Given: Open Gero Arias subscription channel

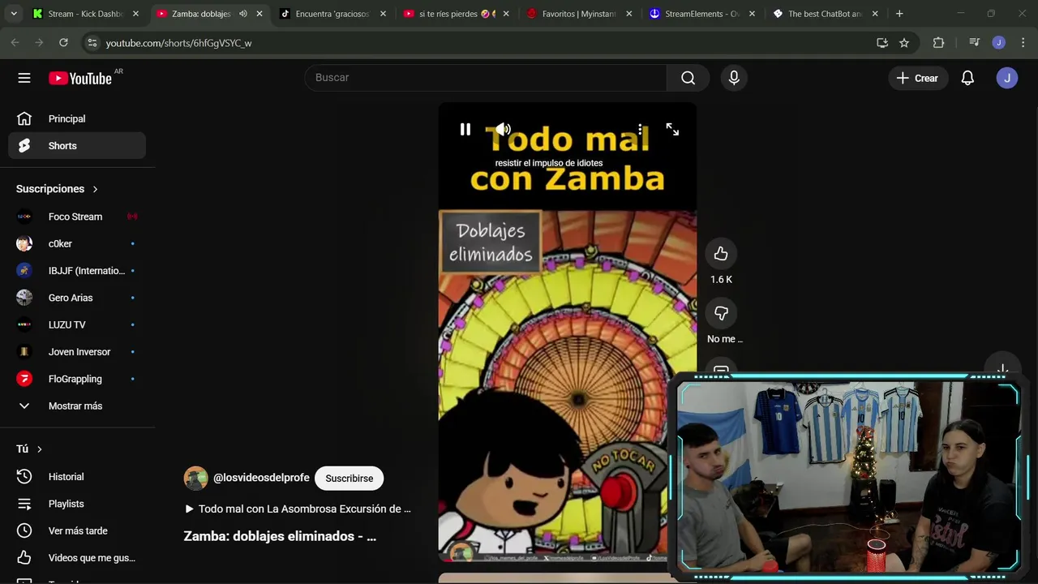Looking at the screenshot, I should click(x=77, y=298).
